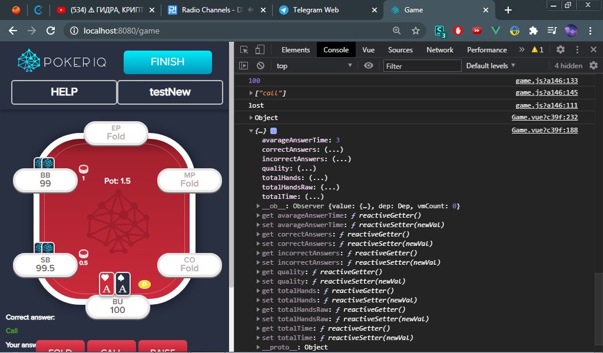Switch to the Telegram Web browser tab

328,10
